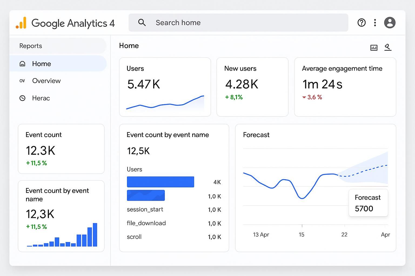Image resolution: width=415 pixels, height=276 pixels.
Task: Click the 1m 24s engagement value
Action: [322, 84]
